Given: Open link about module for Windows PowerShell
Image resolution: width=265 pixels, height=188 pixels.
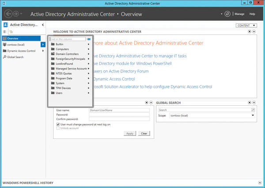Looking at the screenshot, I should (132, 64).
